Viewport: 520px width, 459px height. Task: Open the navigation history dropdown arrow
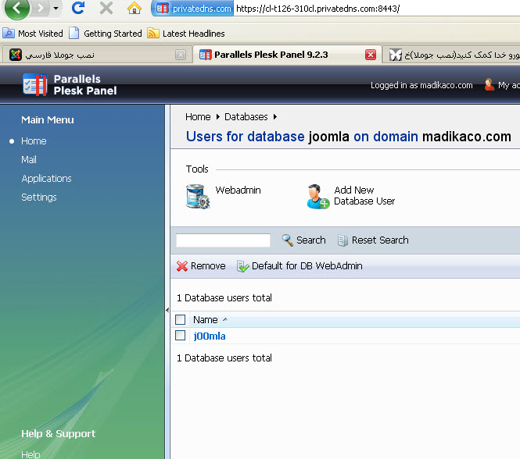click(56, 9)
